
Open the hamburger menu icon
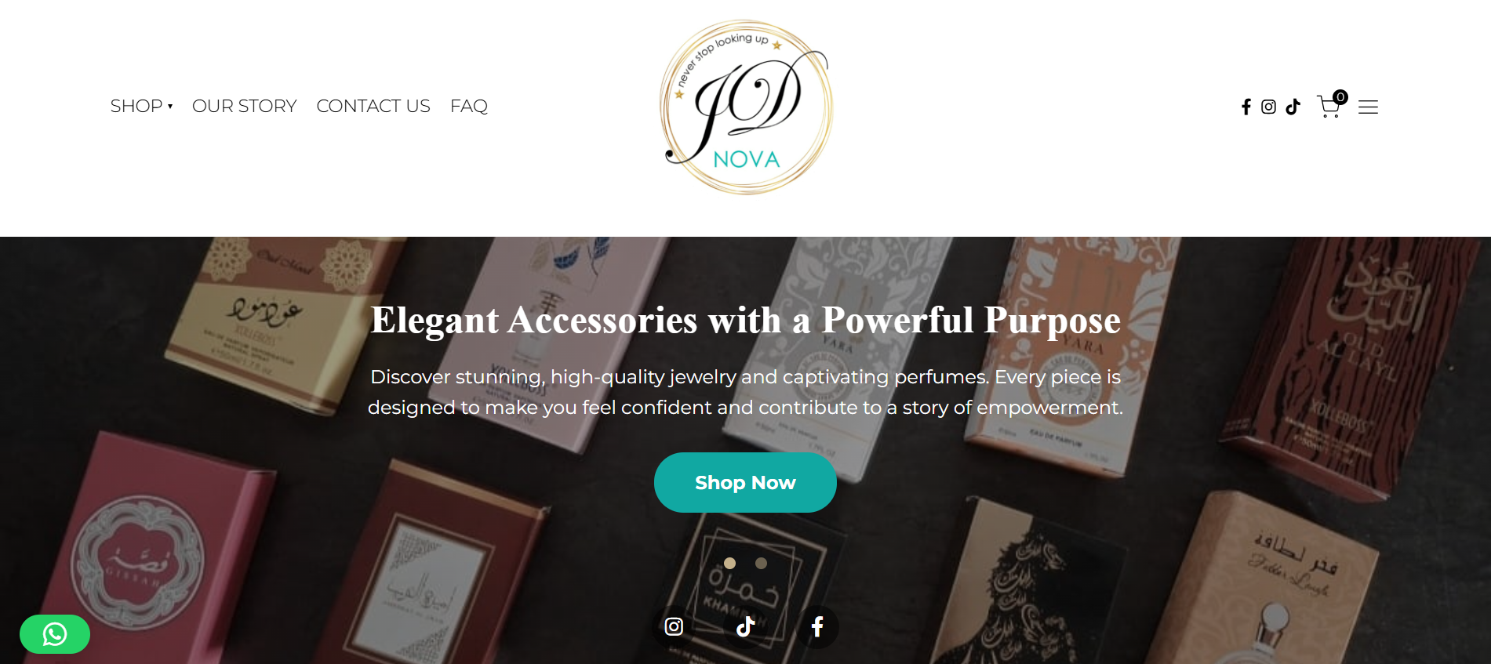tap(1368, 107)
